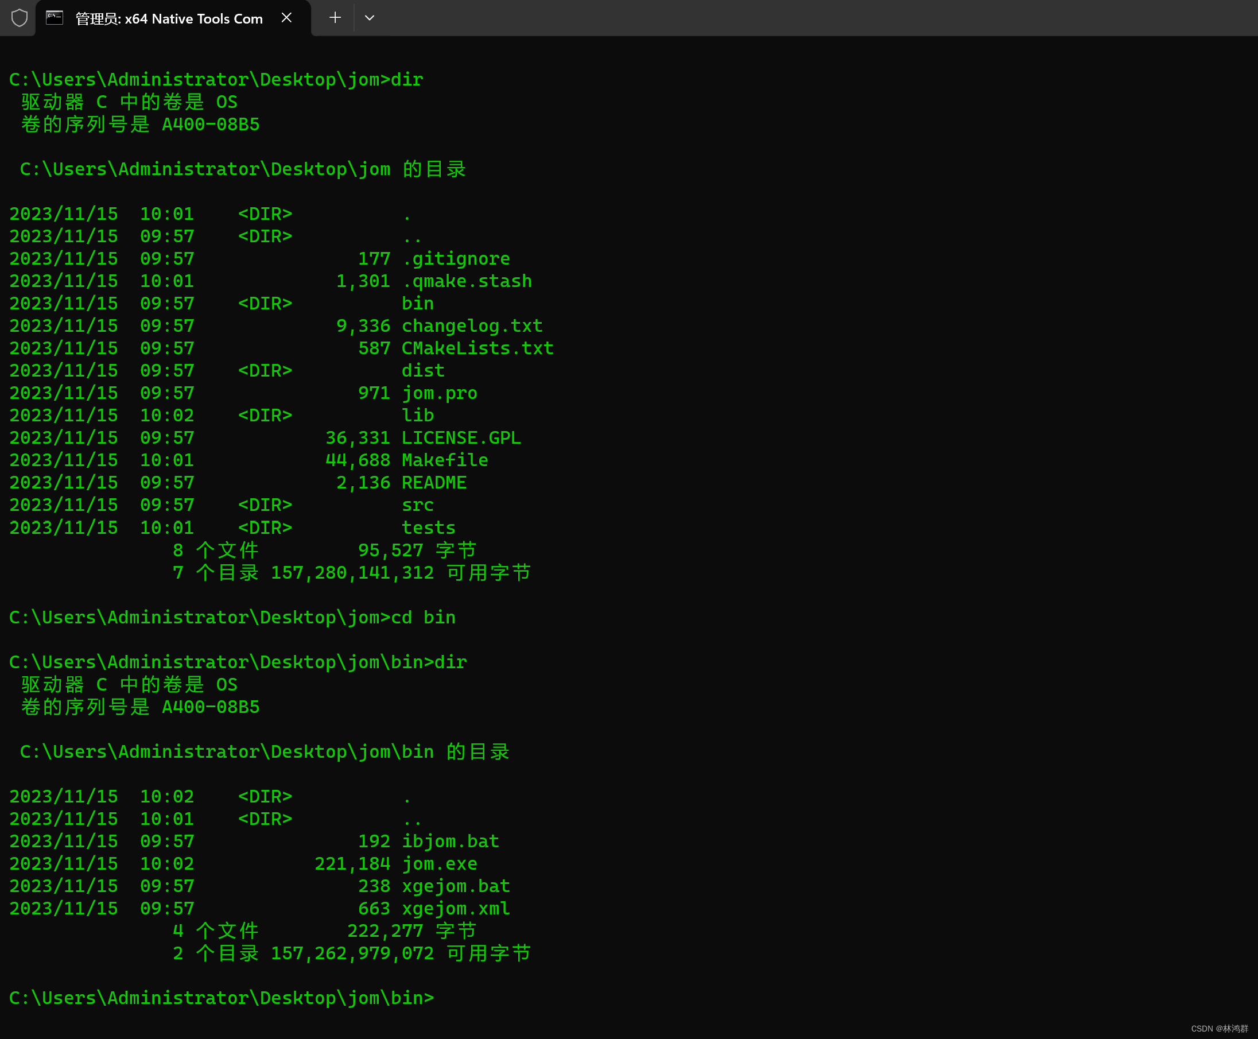Close the x64 Native Tools tab
The width and height of the screenshot is (1258, 1039).
click(287, 18)
